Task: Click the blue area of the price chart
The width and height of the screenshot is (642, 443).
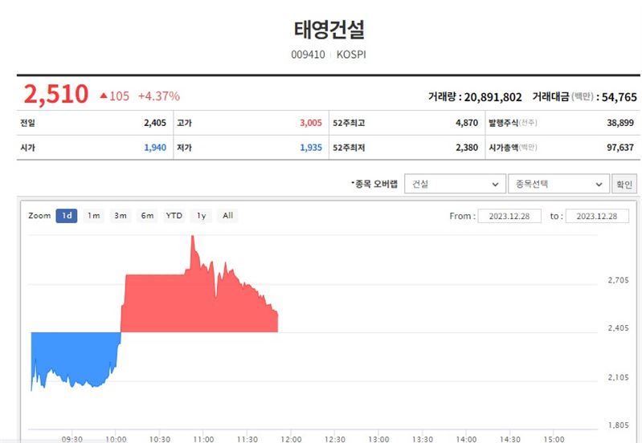Action: [72, 353]
